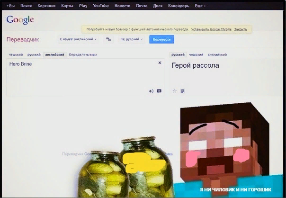The image size is (286, 198).
Task: Click the translated text "Герой рассола"
Action: 196,65
